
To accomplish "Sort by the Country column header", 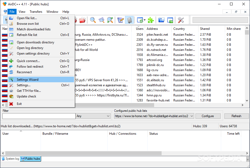I will coord(185,29).
